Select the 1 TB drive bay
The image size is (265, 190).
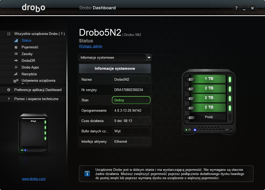pos(208,79)
